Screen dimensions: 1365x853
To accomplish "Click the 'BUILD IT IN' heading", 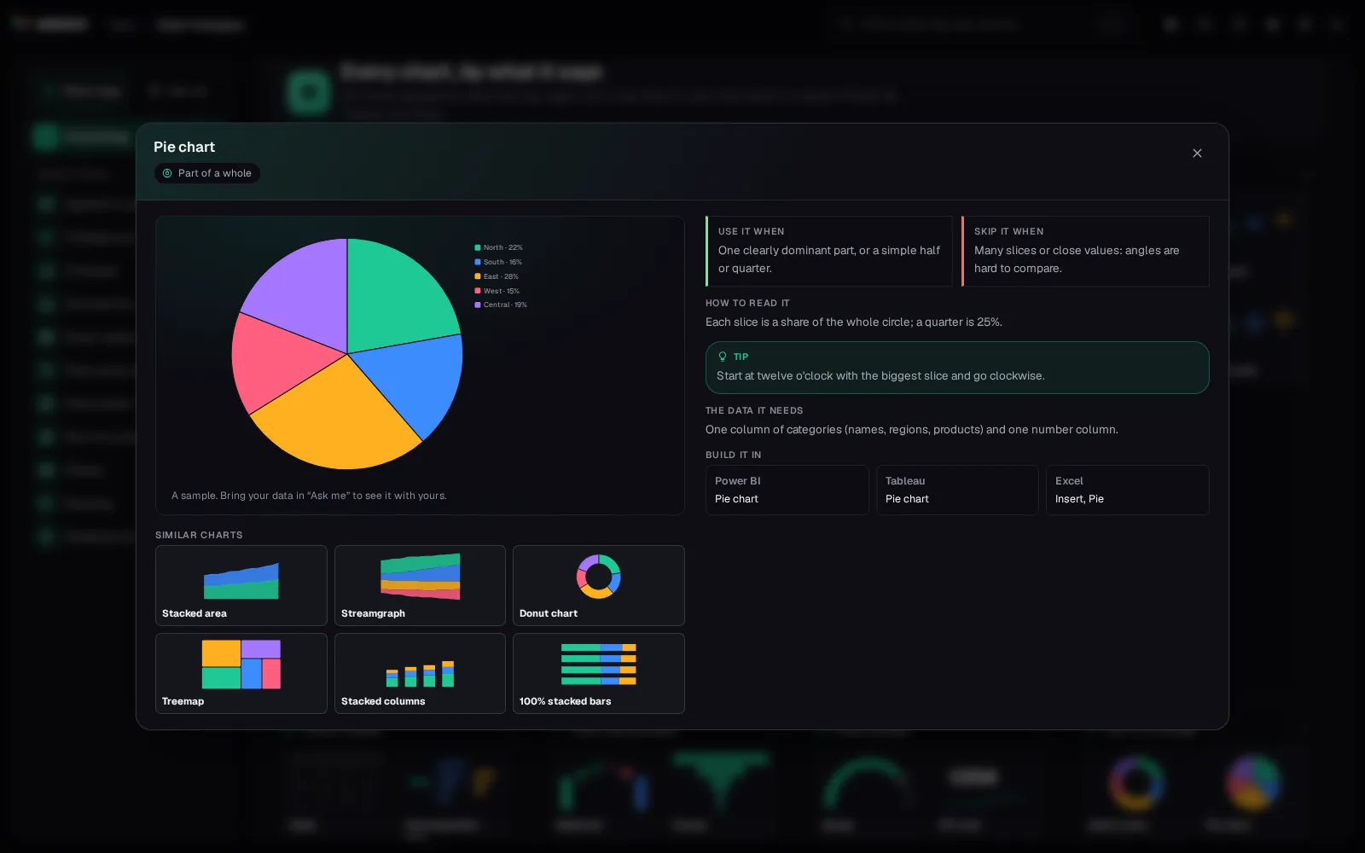I will 733,455.
